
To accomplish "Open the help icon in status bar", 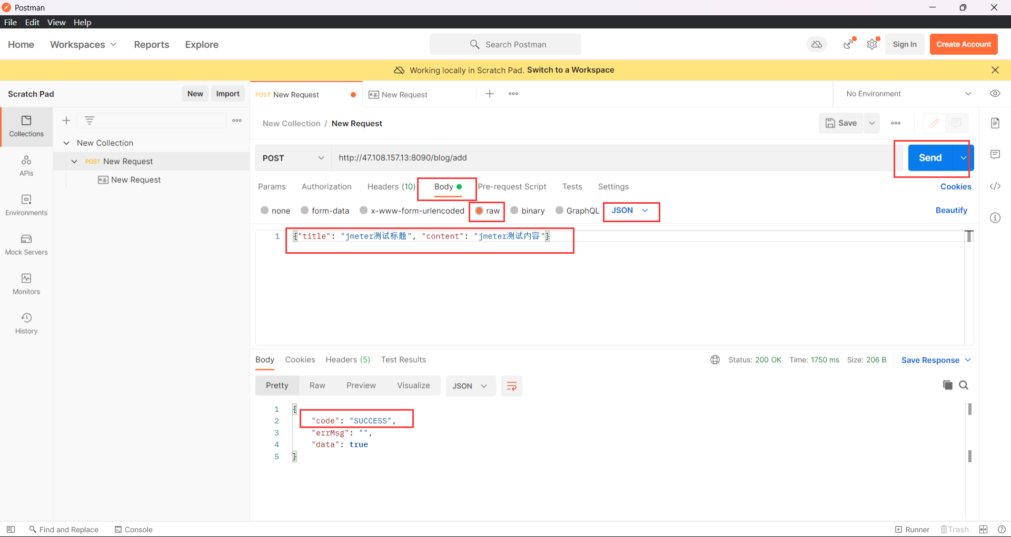I will [x=1002, y=529].
